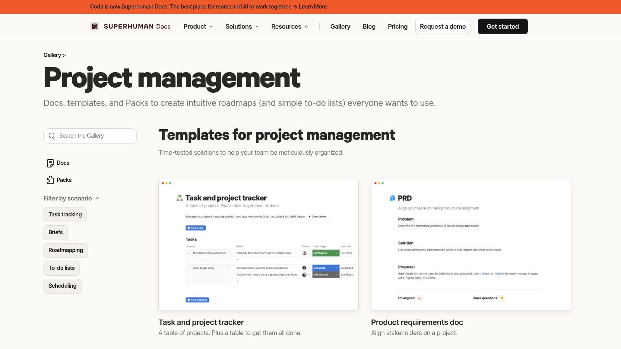Click the Task and project tracker title
Screen dimensions: 621x349
point(201,322)
